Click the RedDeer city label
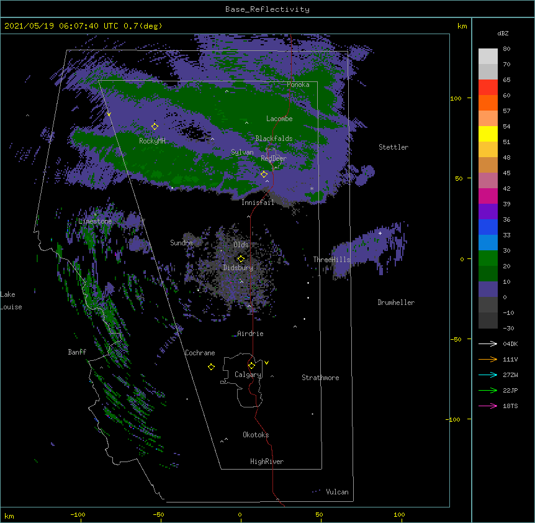 tap(274, 158)
